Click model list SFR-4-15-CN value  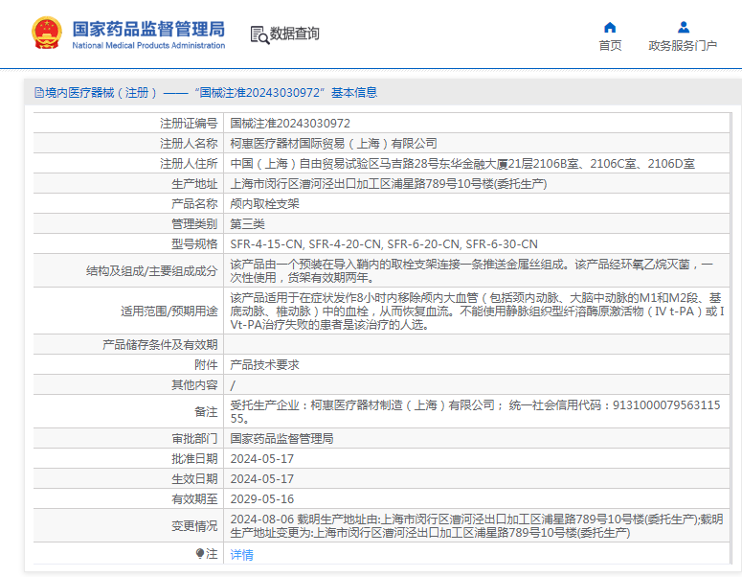384,244
